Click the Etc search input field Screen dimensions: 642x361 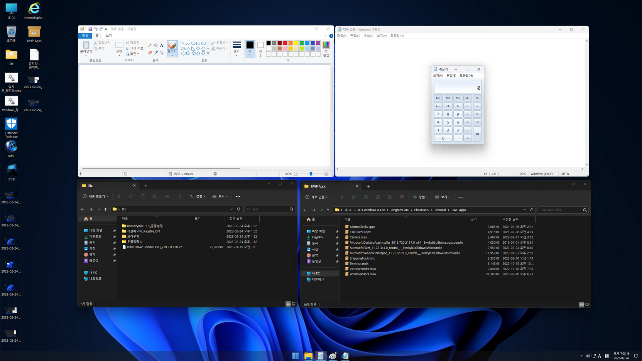pyautogui.click(x=267, y=209)
